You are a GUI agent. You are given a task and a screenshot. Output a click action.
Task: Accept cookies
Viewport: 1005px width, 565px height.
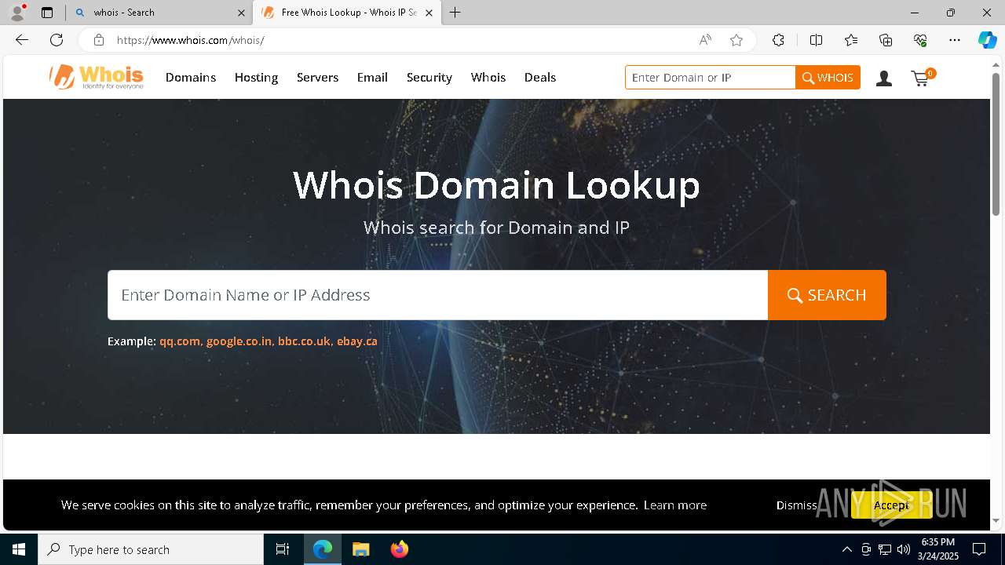(891, 505)
